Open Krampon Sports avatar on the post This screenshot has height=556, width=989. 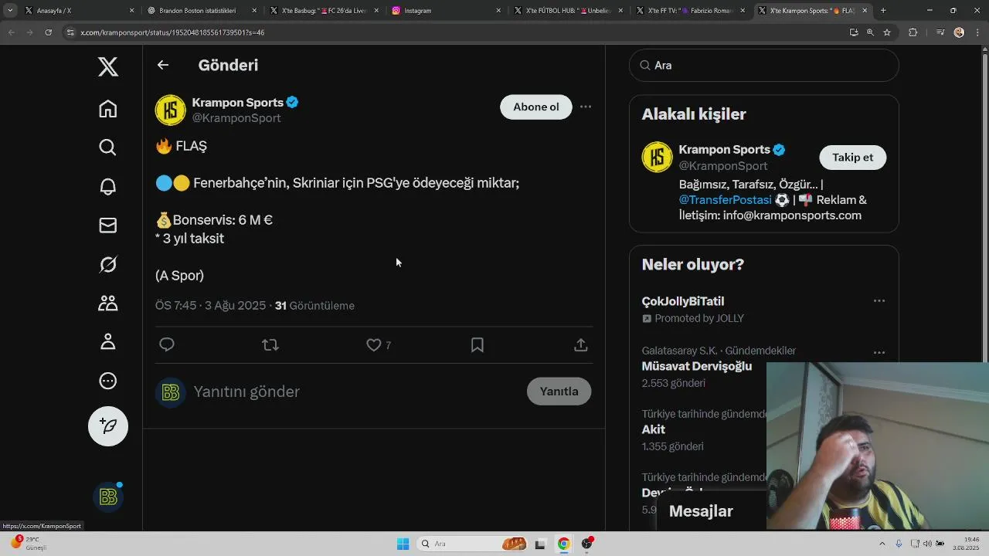(171, 110)
